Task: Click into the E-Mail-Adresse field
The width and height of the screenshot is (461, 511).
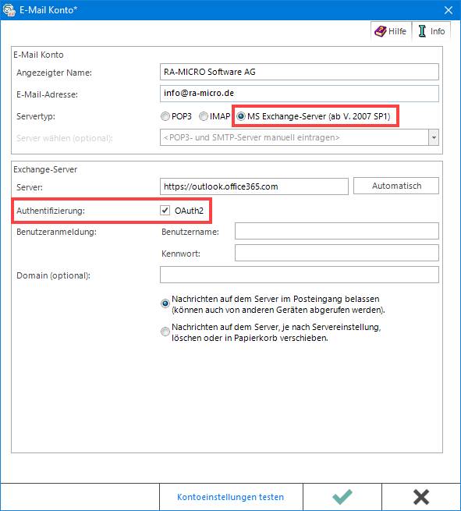Action: pos(299,94)
